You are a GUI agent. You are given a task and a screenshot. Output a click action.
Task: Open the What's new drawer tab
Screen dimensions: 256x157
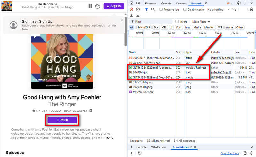pyautogui.click(x=158, y=147)
